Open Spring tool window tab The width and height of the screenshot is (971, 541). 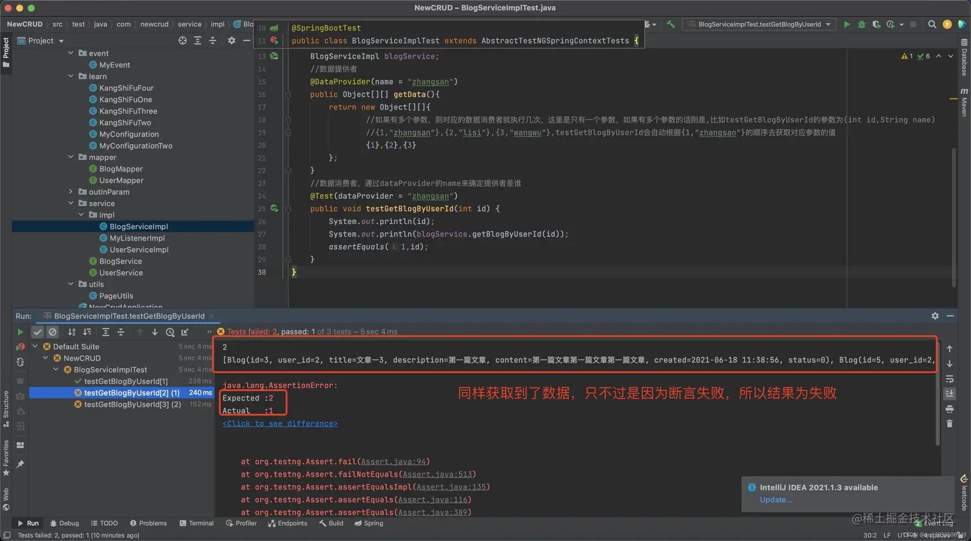click(369, 523)
